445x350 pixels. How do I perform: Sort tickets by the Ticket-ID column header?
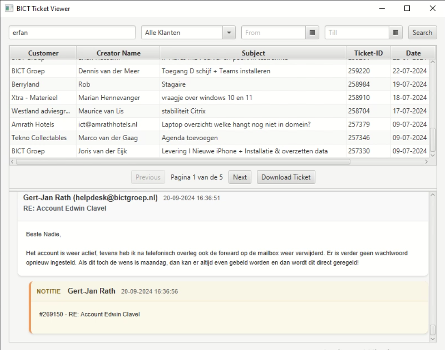[x=368, y=53]
